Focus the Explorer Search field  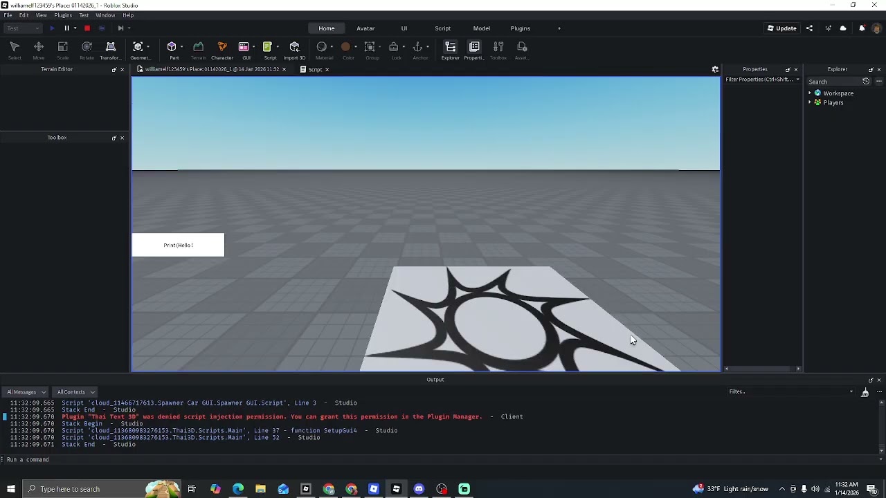[x=833, y=82]
